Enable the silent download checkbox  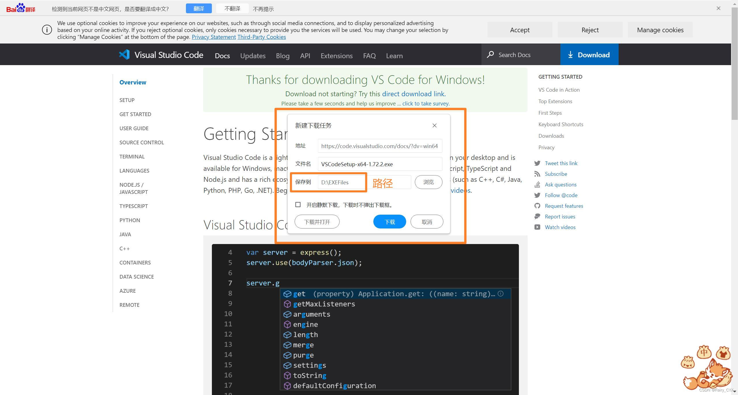click(298, 205)
